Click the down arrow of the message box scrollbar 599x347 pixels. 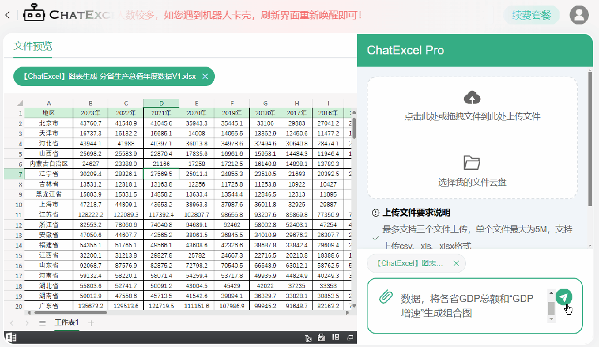551,319
